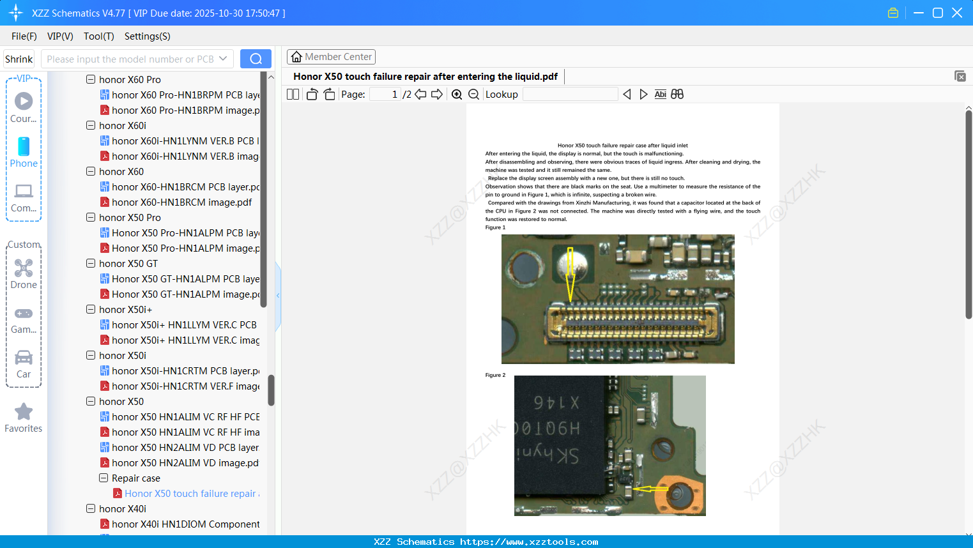Click the PDF viewer vertical scrollbar

(x=969, y=214)
